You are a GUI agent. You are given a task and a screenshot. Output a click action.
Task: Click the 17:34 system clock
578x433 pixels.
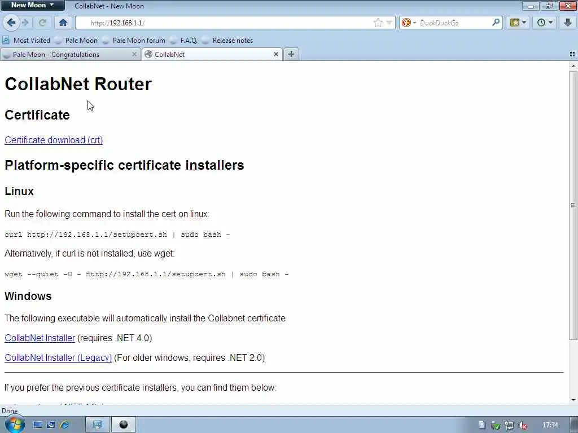(550, 425)
